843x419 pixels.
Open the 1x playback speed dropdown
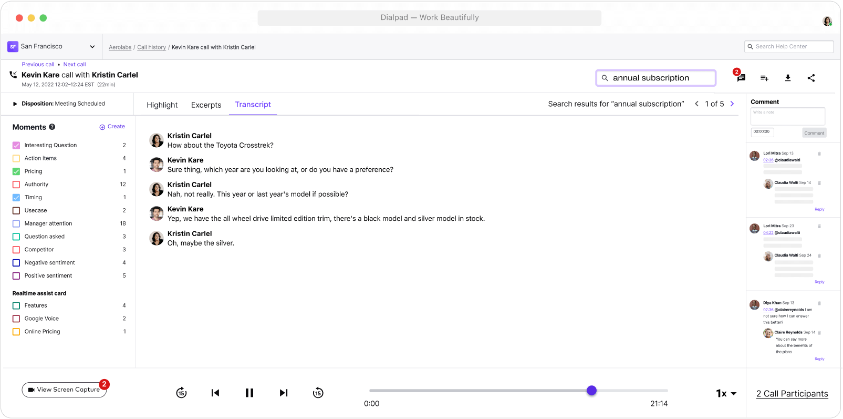coord(726,393)
